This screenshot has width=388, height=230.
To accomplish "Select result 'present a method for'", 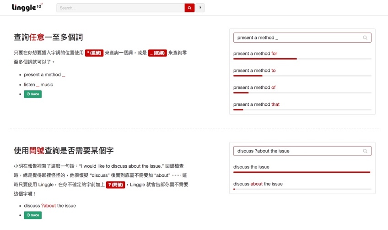I will pos(255,54).
